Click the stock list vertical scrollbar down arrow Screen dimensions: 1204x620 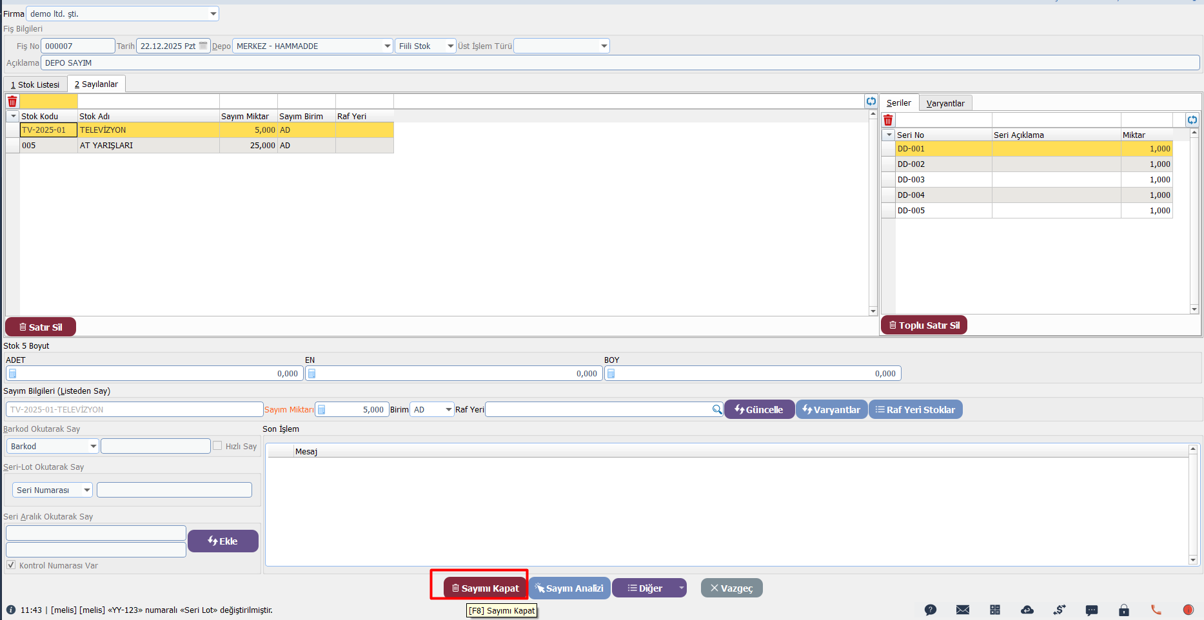[873, 311]
